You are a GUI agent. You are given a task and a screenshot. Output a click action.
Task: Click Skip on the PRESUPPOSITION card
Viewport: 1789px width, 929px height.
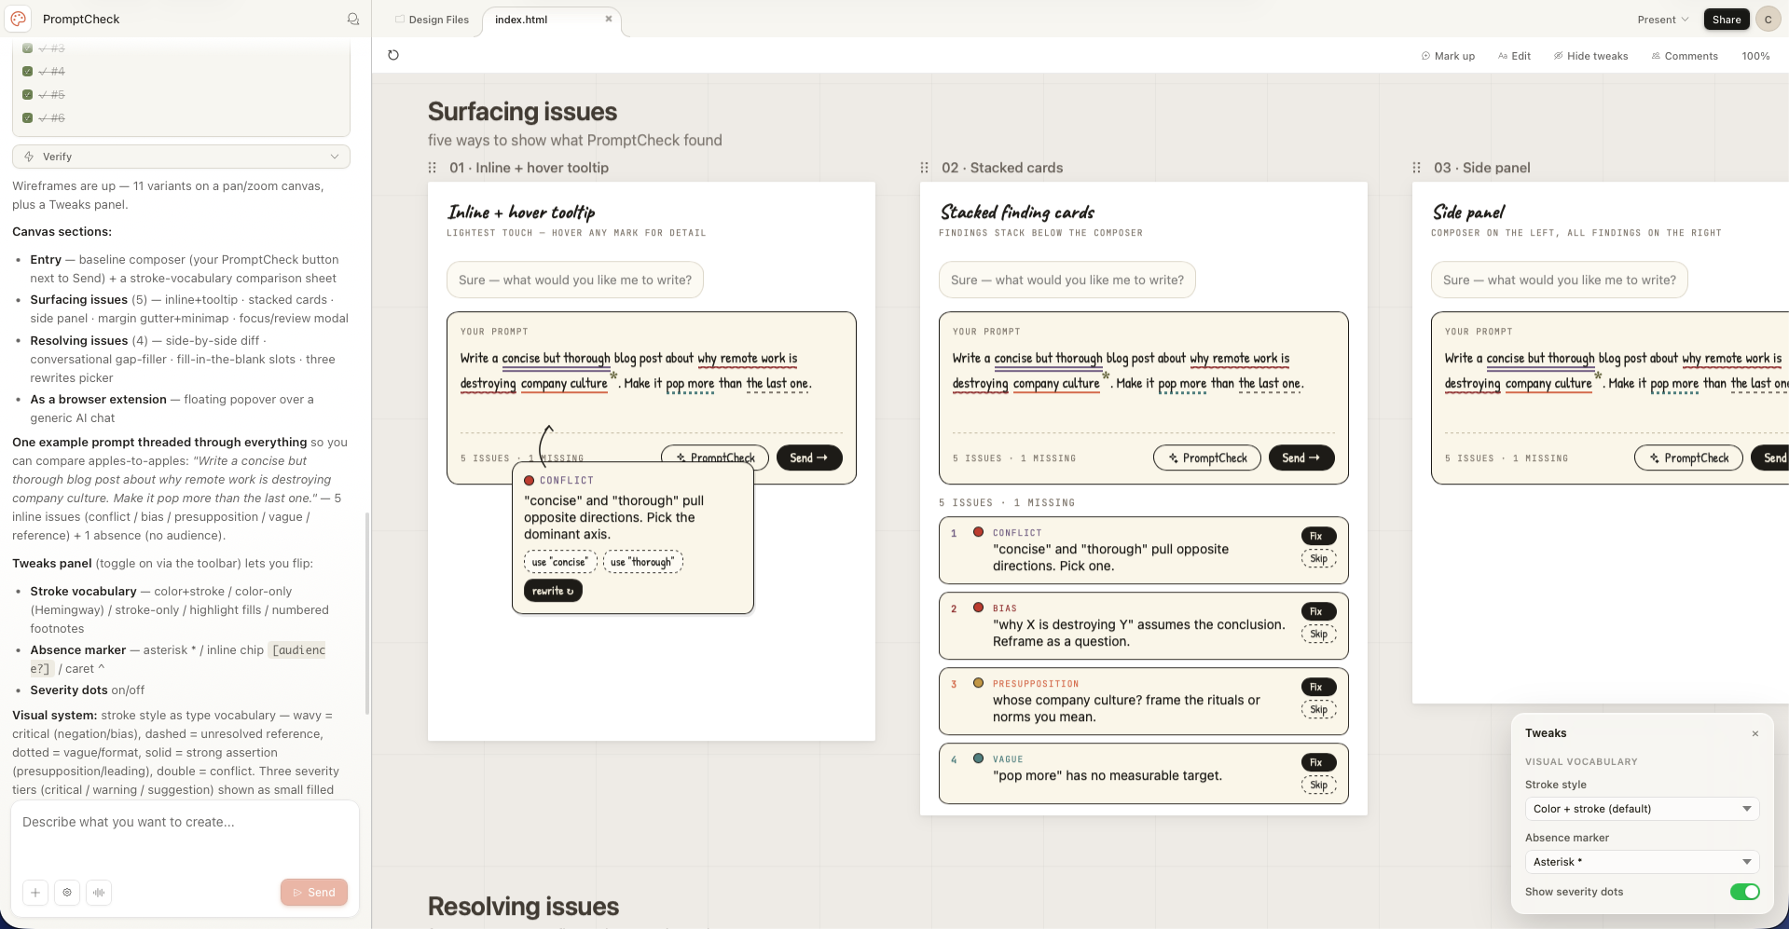pyautogui.click(x=1318, y=710)
